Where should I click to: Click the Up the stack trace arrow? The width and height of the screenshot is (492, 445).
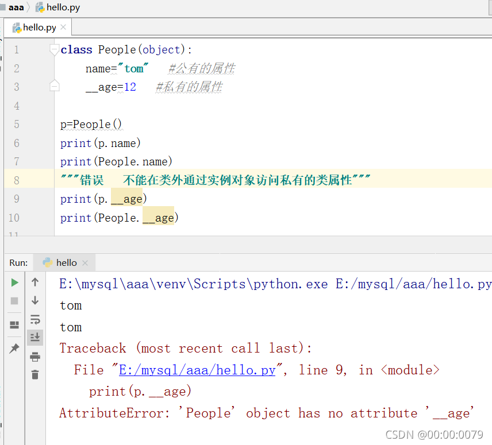coord(35,283)
